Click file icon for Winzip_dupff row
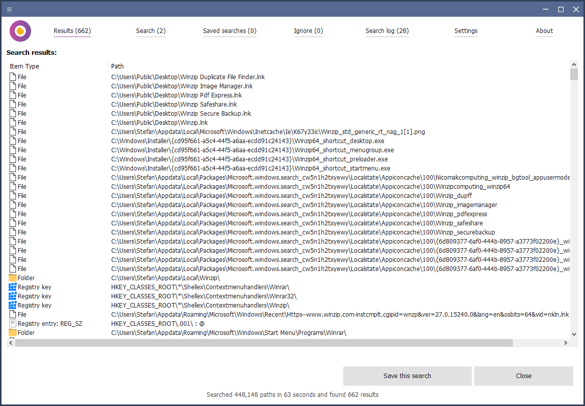This screenshot has width=585, height=406. 13,196
